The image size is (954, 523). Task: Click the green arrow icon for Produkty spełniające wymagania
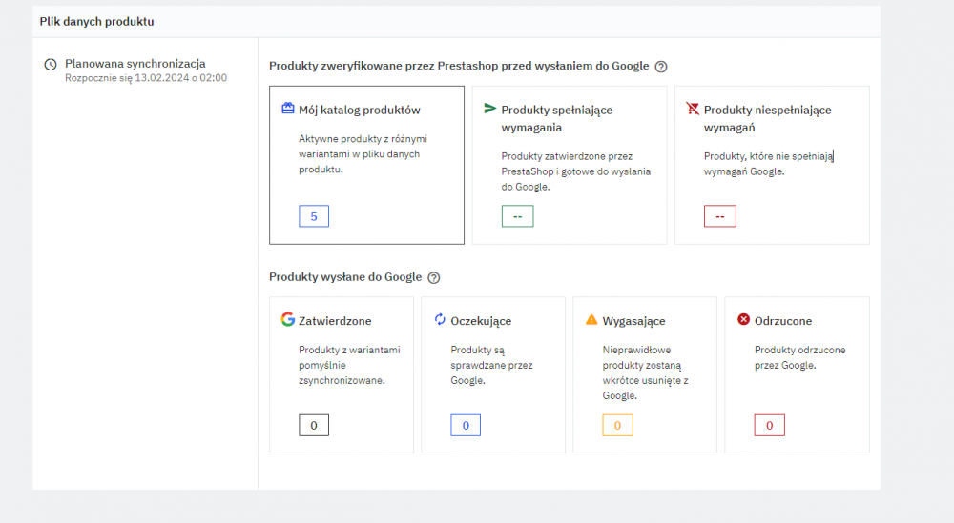[490, 109]
